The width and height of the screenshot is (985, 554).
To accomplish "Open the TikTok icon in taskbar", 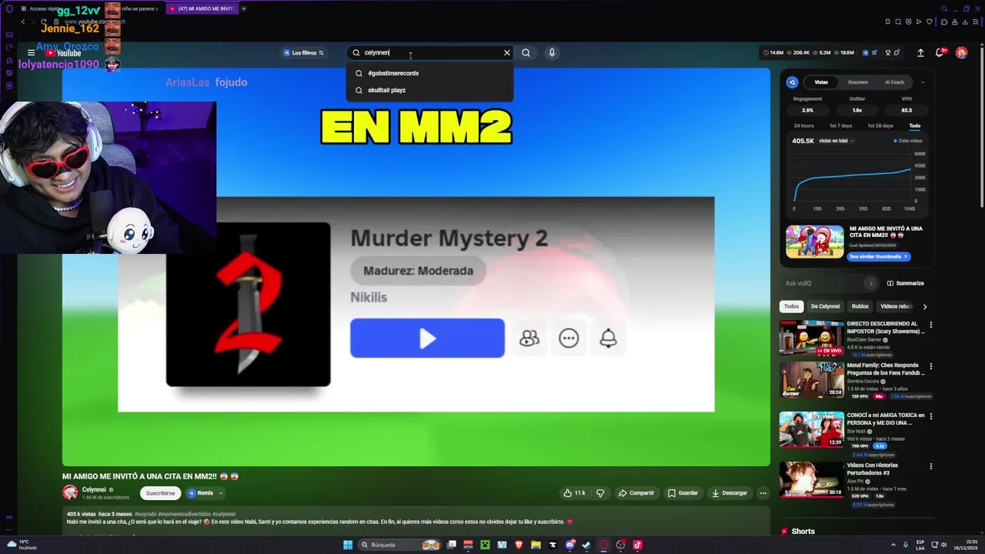I will [637, 545].
